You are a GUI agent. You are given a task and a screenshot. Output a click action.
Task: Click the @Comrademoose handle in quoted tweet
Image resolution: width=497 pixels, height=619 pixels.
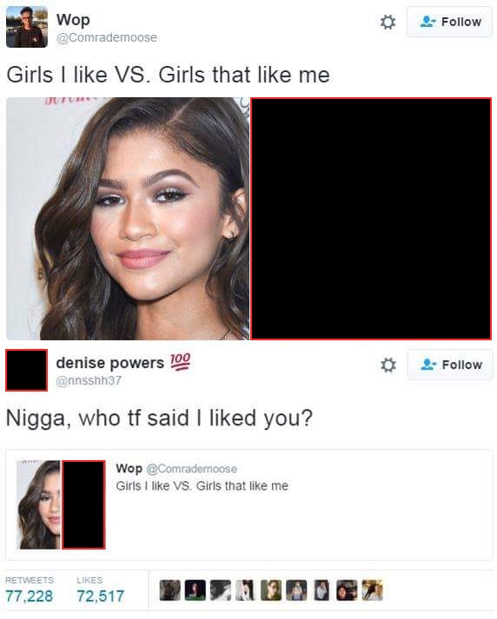tap(192, 469)
